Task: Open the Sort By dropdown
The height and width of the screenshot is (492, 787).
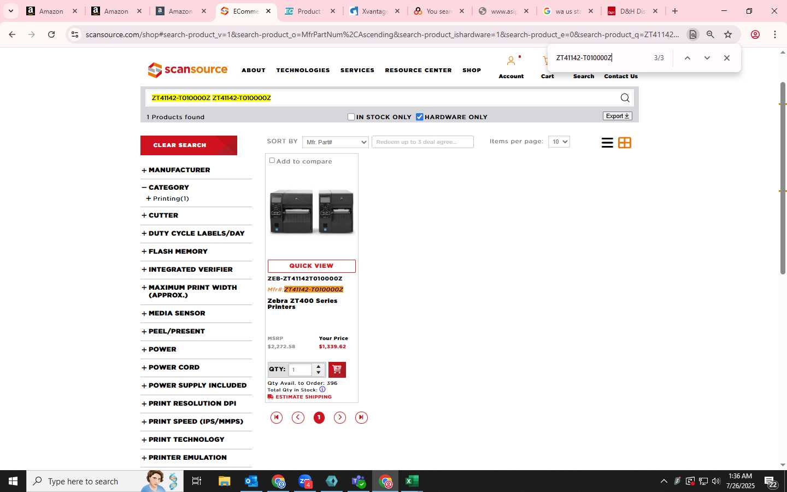Action: 336,142
